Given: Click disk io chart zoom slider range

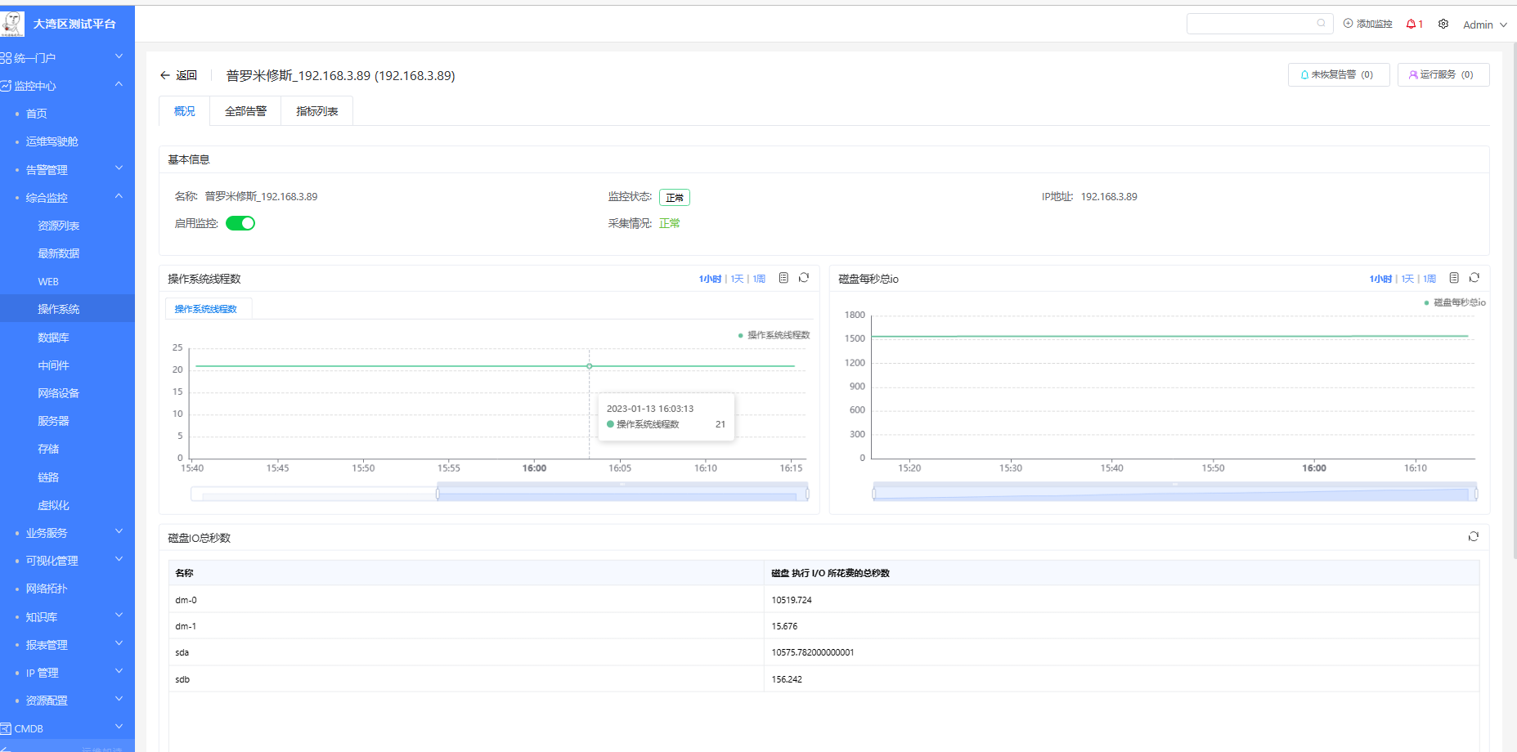Looking at the screenshot, I should pyautogui.click(x=1175, y=493).
